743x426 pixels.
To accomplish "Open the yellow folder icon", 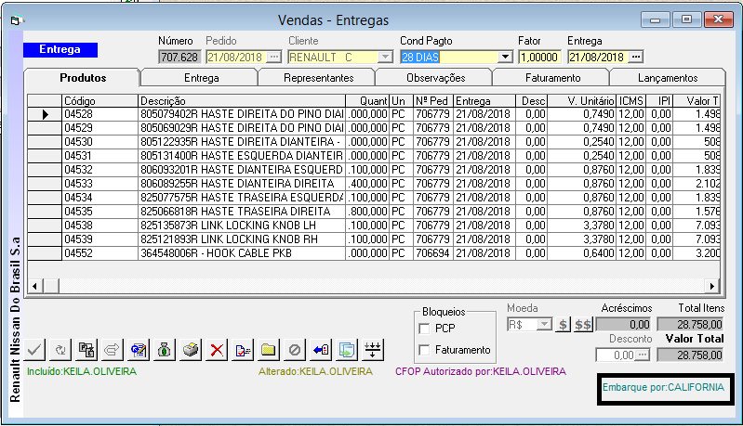I will [268, 350].
